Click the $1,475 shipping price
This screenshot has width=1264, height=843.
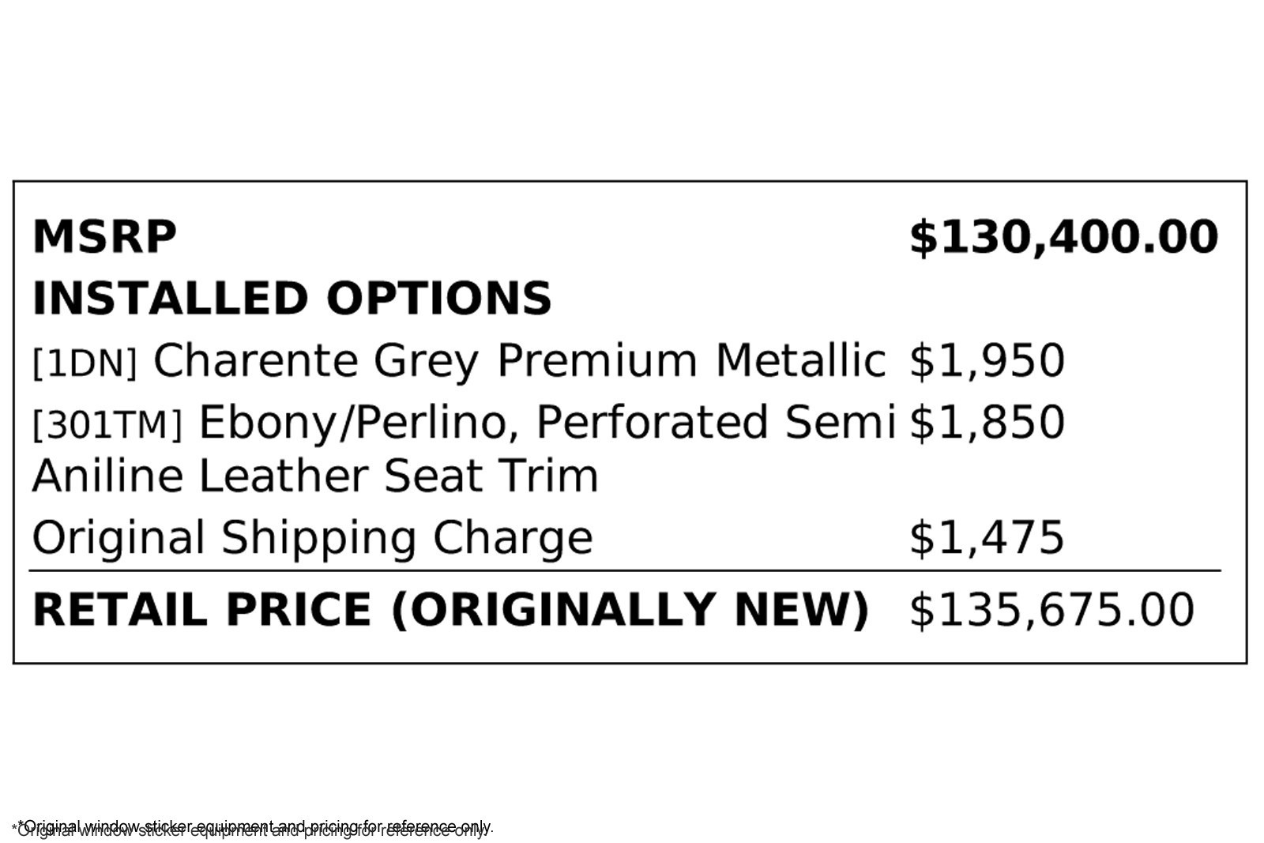coord(987,538)
